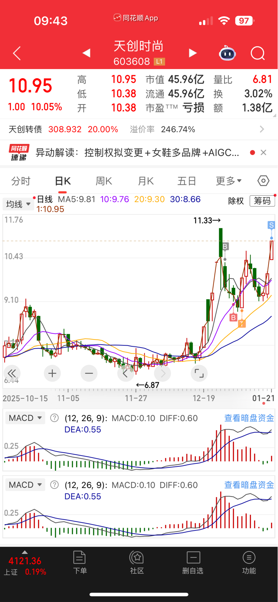Open 均线 indicator dropdown
Viewport: 278px width, 602px height.
18,204
